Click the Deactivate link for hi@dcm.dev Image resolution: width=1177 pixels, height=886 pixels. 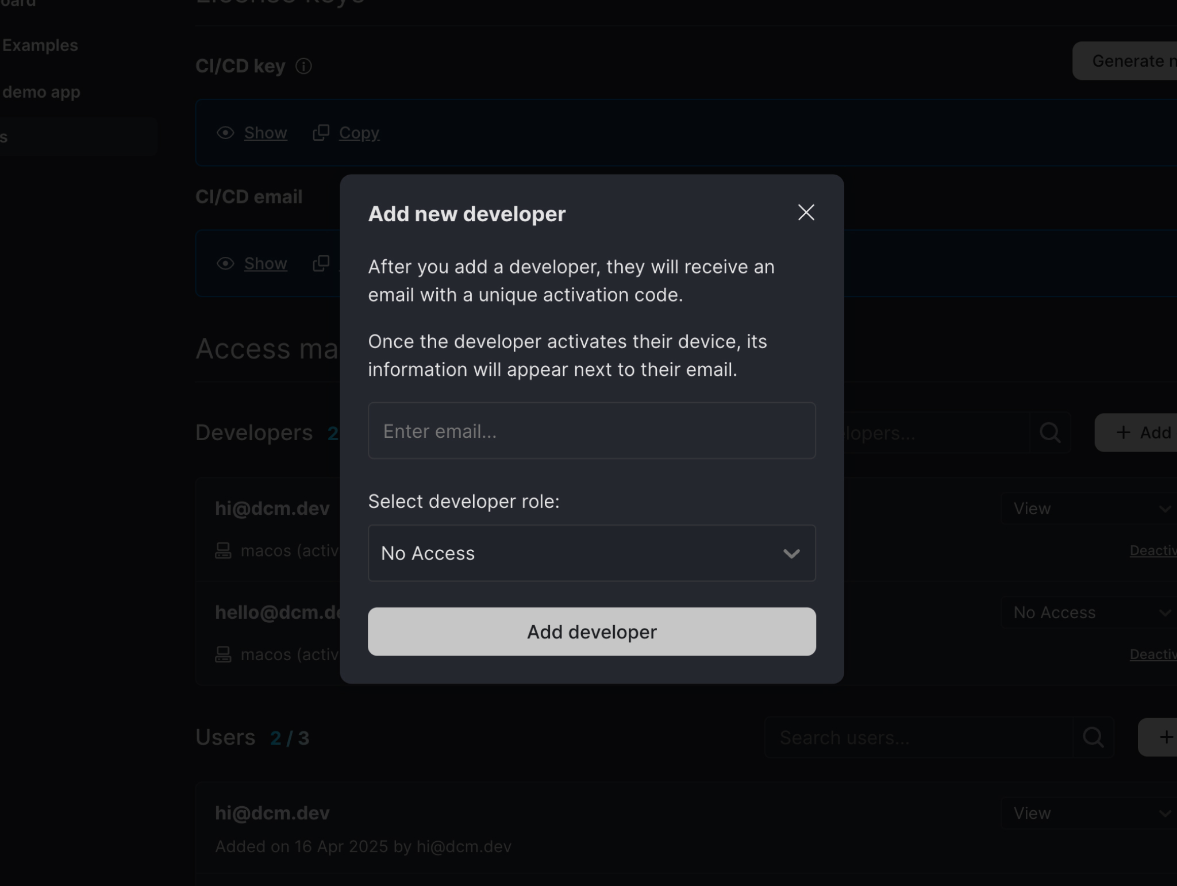point(1153,550)
